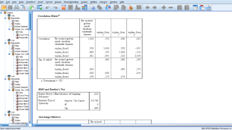Select the Correlation Matrix table title
The height and width of the screenshot is (130, 232).
coord(49,16)
